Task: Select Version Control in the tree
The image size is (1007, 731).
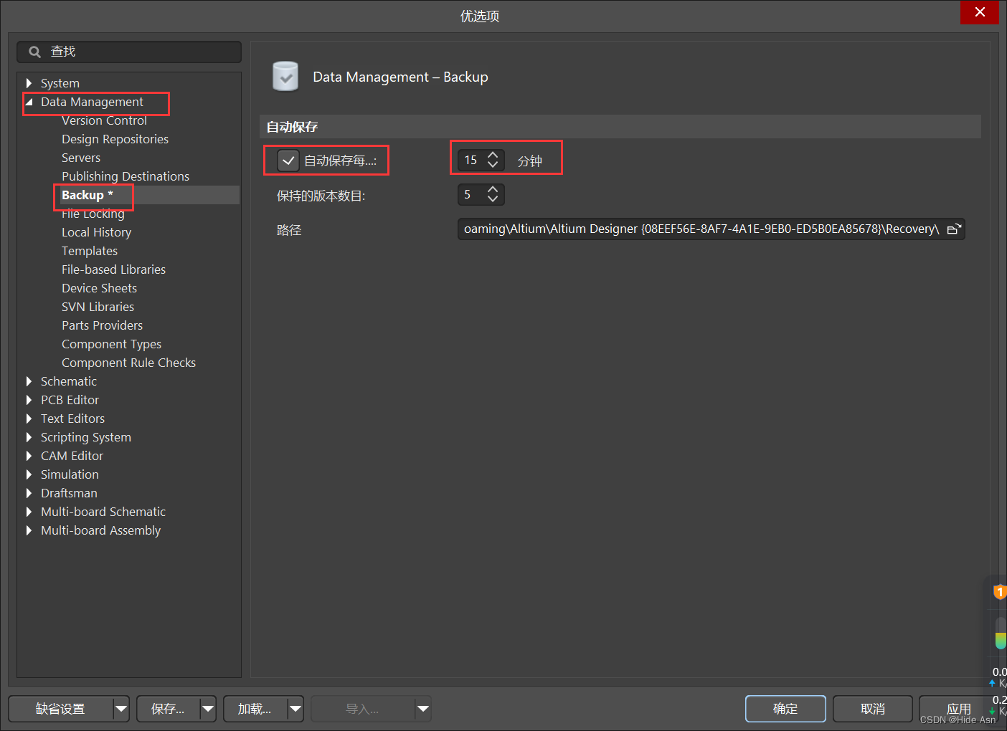Action: coord(104,120)
